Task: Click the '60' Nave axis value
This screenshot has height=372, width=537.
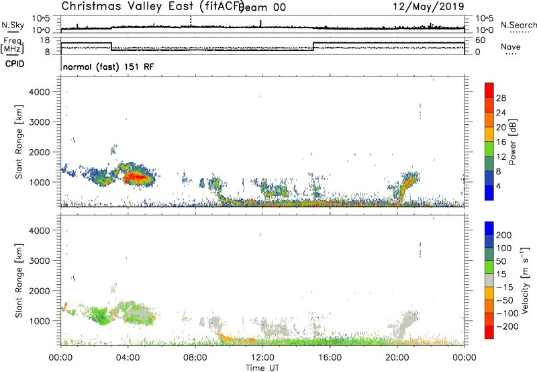Action: [481, 40]
